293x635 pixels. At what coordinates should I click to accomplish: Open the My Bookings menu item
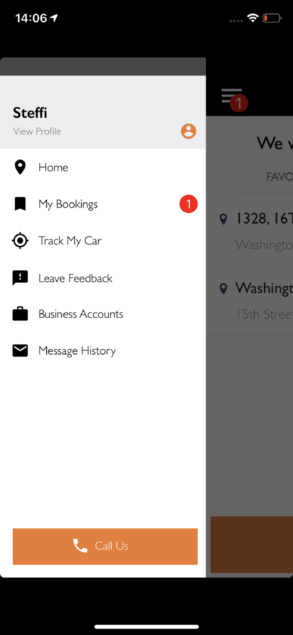[103, 204]
